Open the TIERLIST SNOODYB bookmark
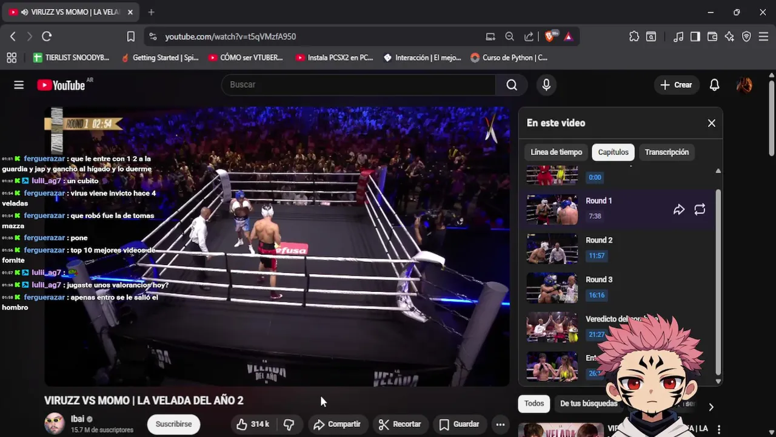The image size is (776, 437). pyautogui.click(x=72, y=58)
